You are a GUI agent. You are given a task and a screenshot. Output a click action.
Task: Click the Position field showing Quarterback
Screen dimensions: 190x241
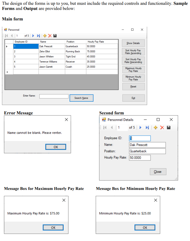pos(147,151)
